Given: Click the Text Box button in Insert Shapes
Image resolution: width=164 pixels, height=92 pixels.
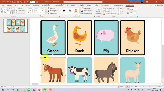Looking at the screenshot, I should [20, 11].
